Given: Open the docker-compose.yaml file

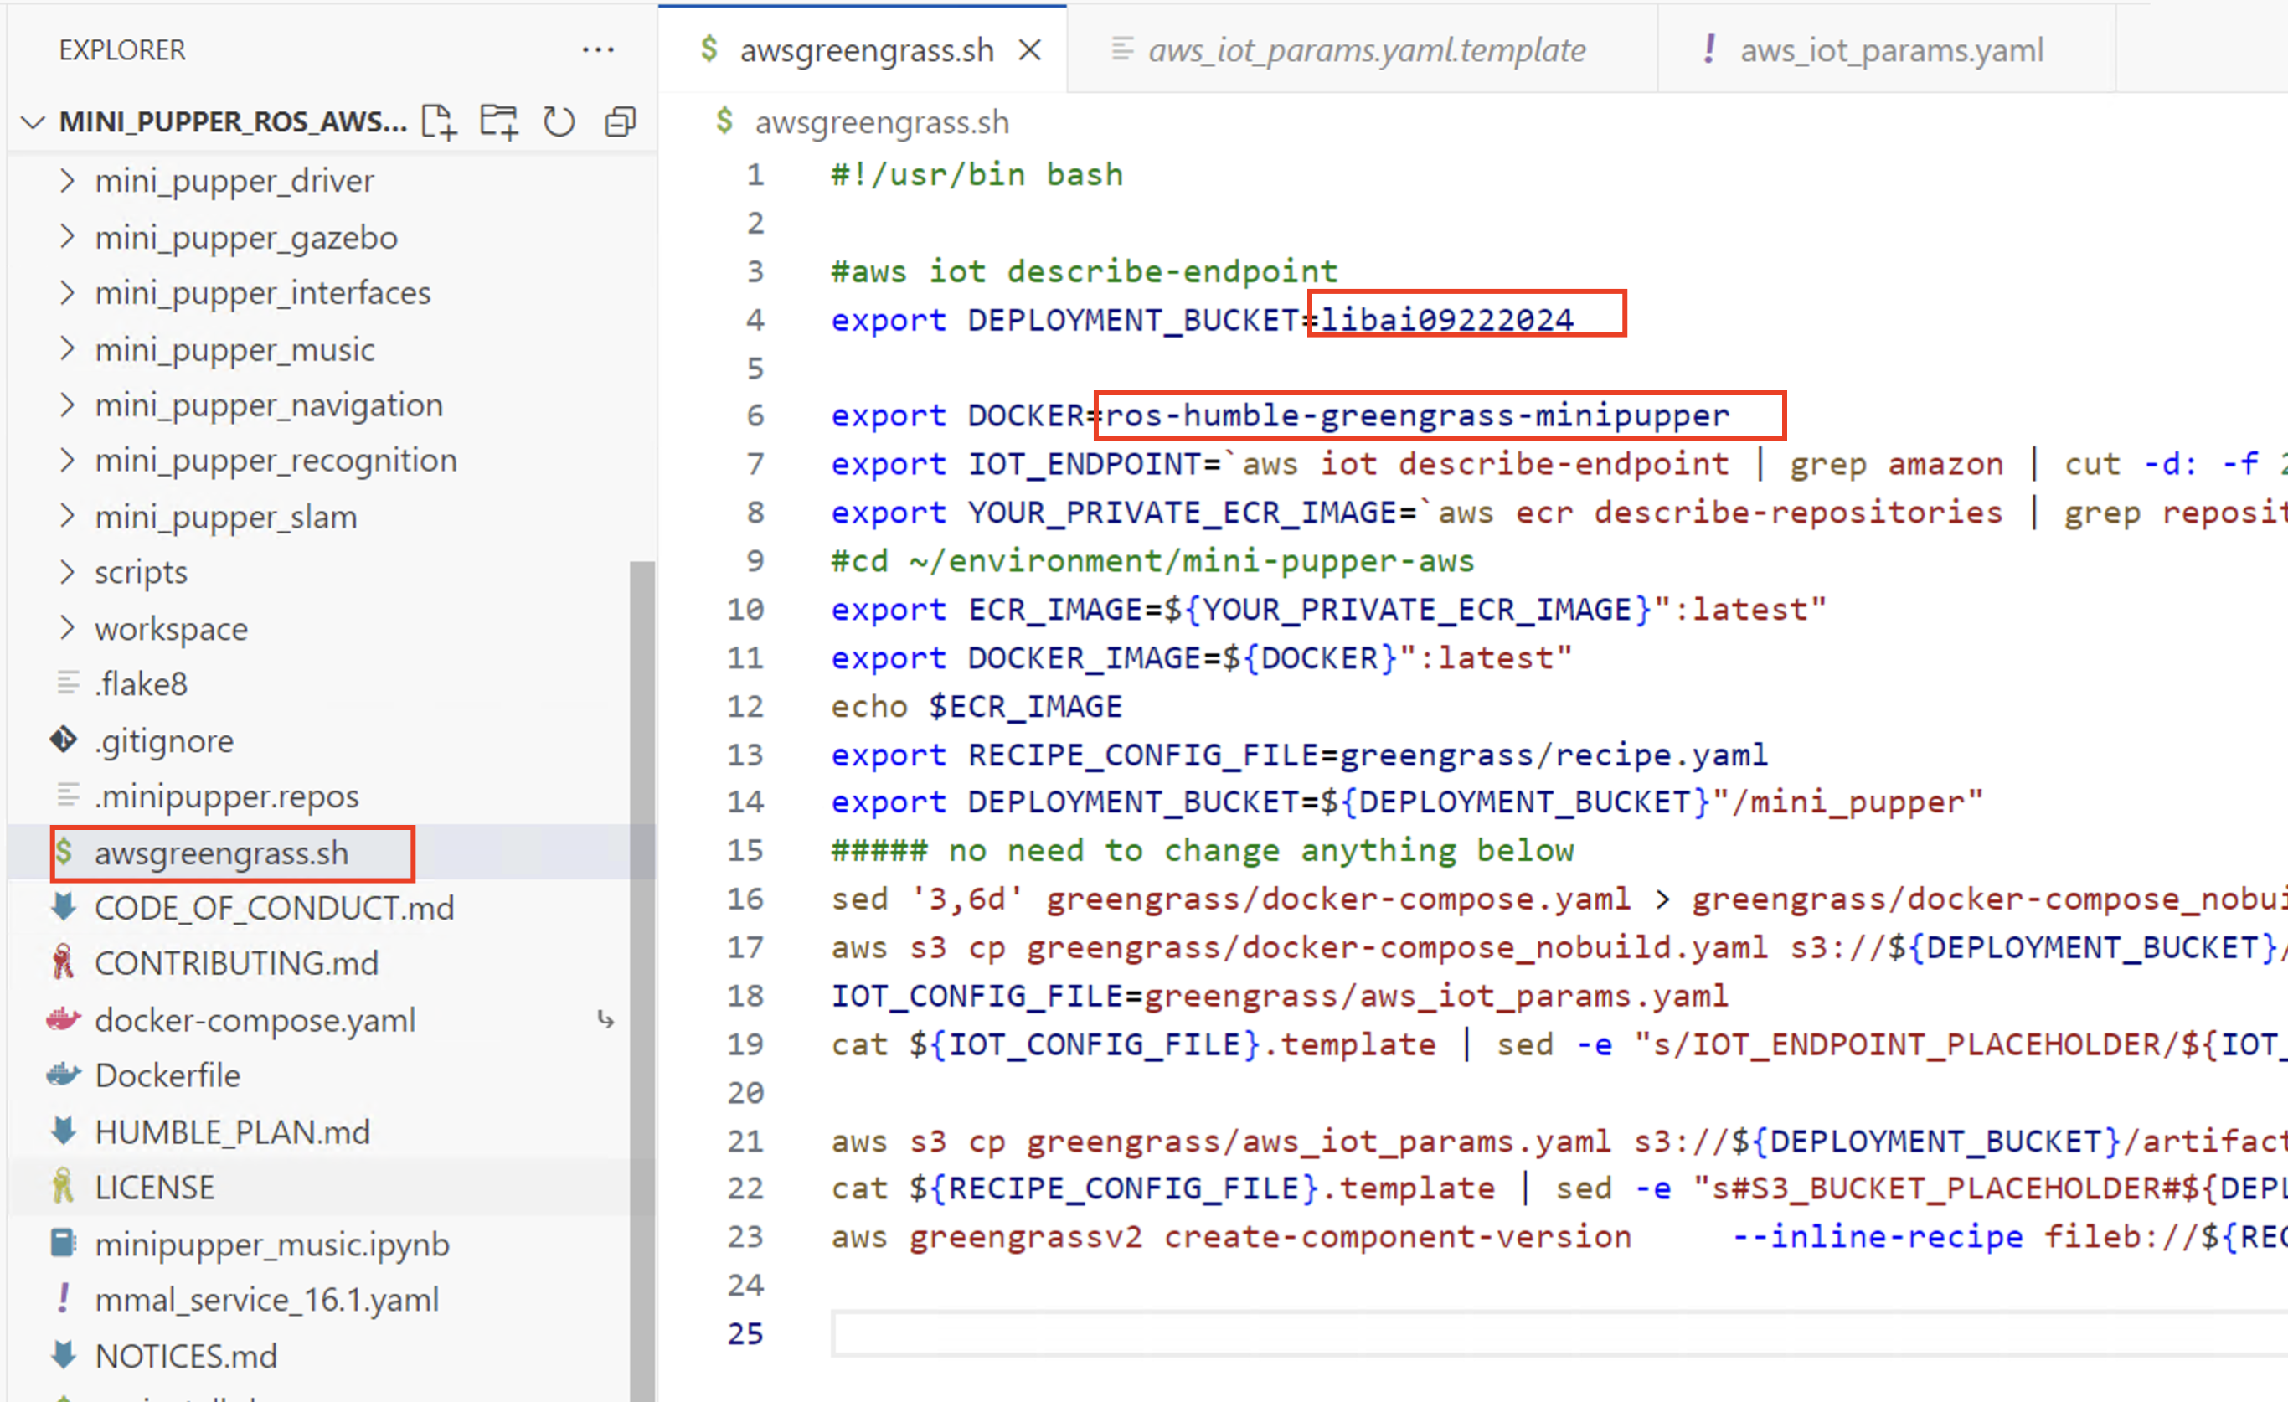Looking at the screenshot, I should click(255, 1019).
